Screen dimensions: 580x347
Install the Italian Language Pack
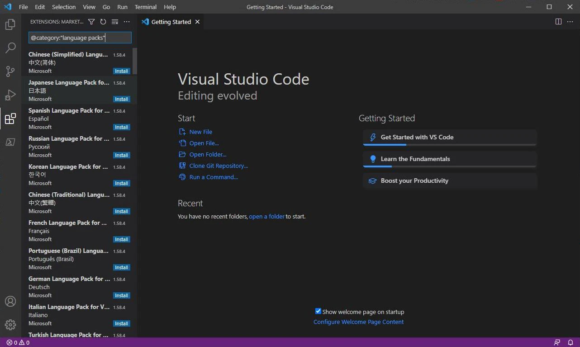pos(122,323)
